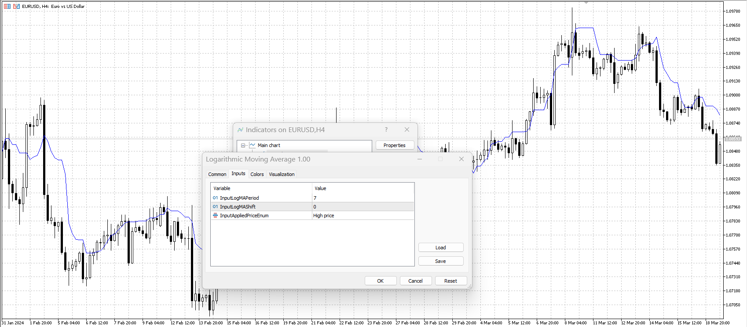Click the 18 Mar 20:00 time axis label

click(x=718, y=323)
